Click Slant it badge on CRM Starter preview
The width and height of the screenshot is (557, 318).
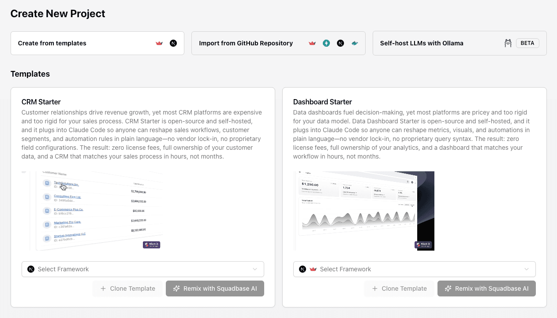[x=151, y=245]
